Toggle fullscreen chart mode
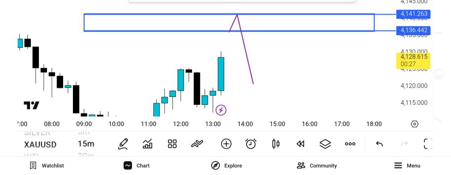 (x=428, y=144)
